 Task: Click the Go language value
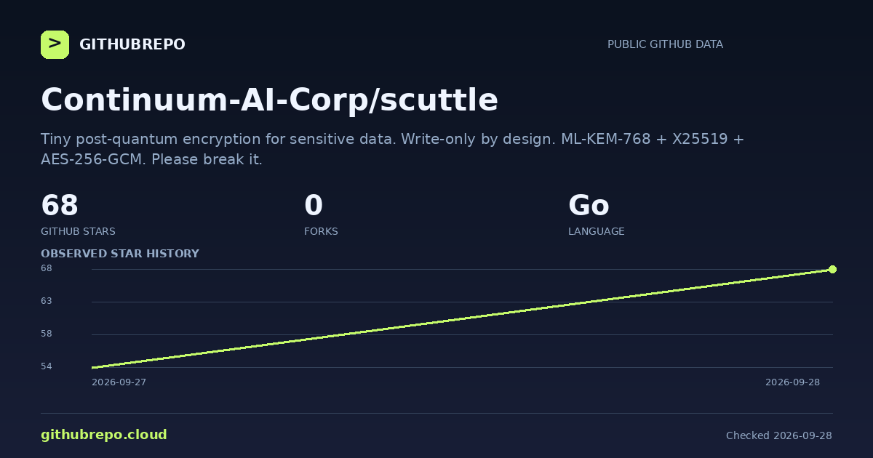pos(589,206)
